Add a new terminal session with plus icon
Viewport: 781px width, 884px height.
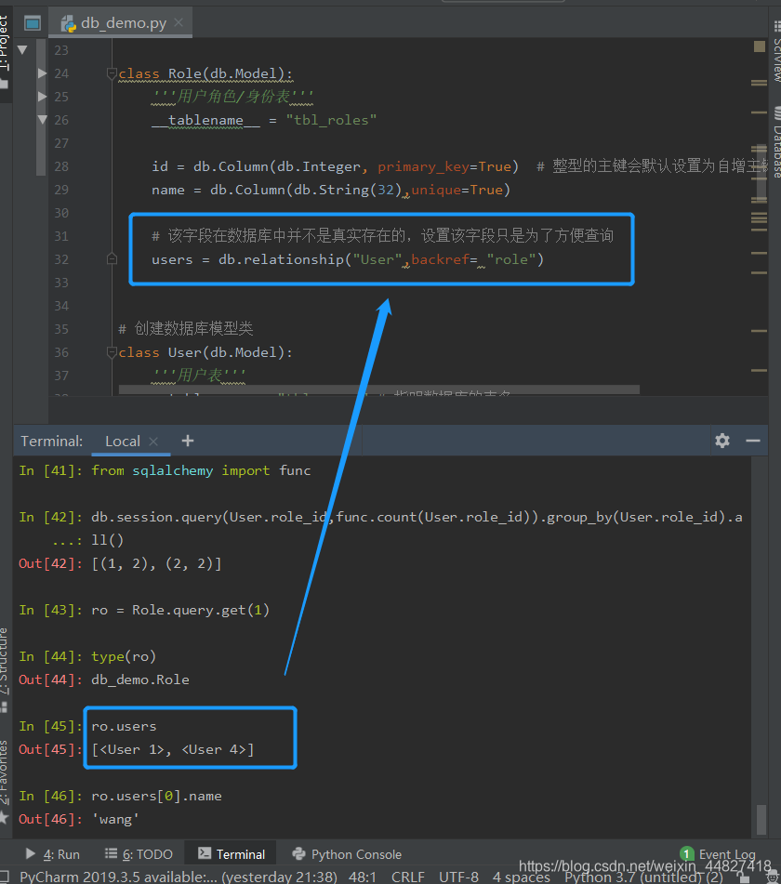pyautogui.click(x=188, y=441)
